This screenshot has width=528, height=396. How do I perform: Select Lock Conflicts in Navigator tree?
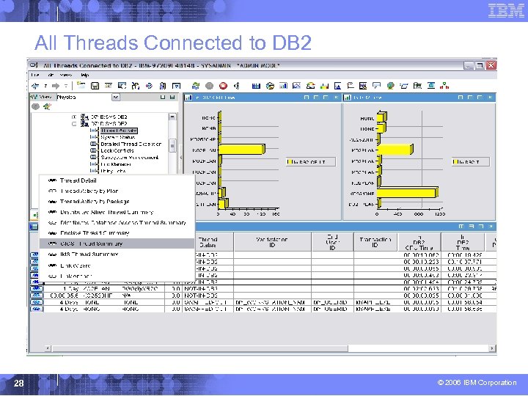[117, 150]
